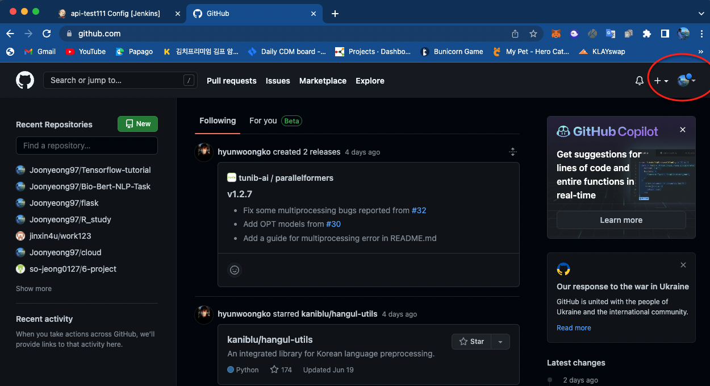Screen dimensions: 710x386
Task: Open YouTube bookmark
Action: pos(86,51)
